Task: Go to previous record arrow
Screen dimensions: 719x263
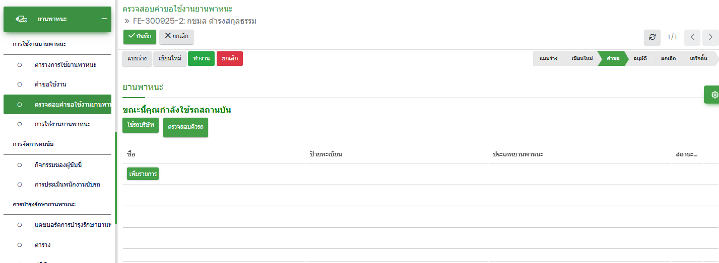Action: [x=693, y=37]
